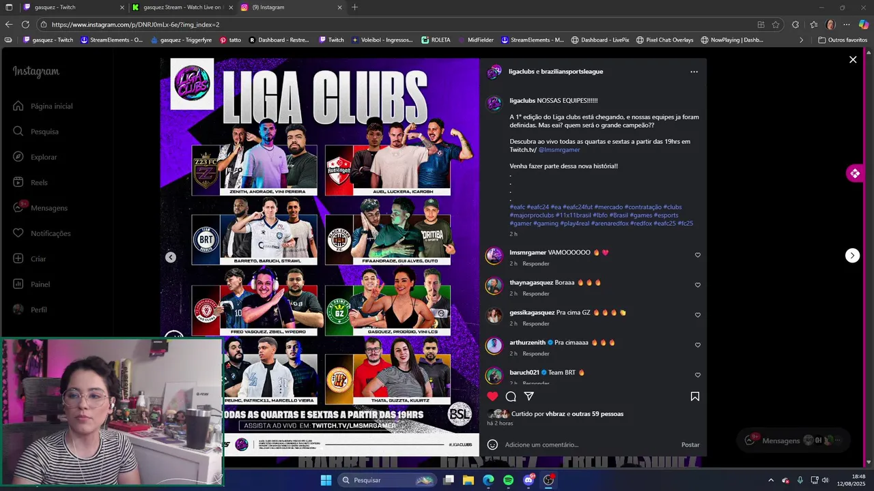
Task: Open browser settings ellipsis menu
Action: pyautogui.click(x=847, y=25)
